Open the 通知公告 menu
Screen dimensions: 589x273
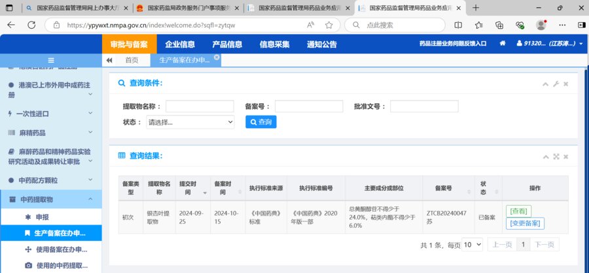click(322, 44)
